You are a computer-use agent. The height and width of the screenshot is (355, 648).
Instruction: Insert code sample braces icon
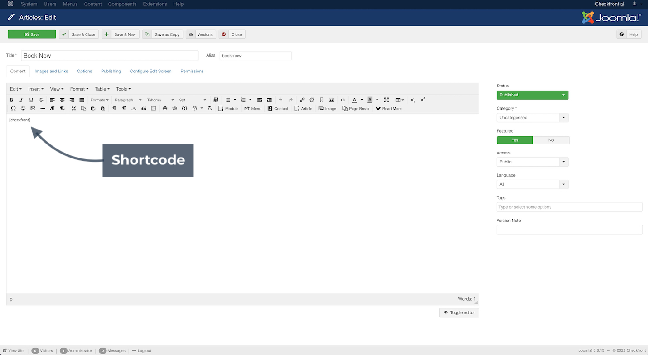[x=184, y=109]
